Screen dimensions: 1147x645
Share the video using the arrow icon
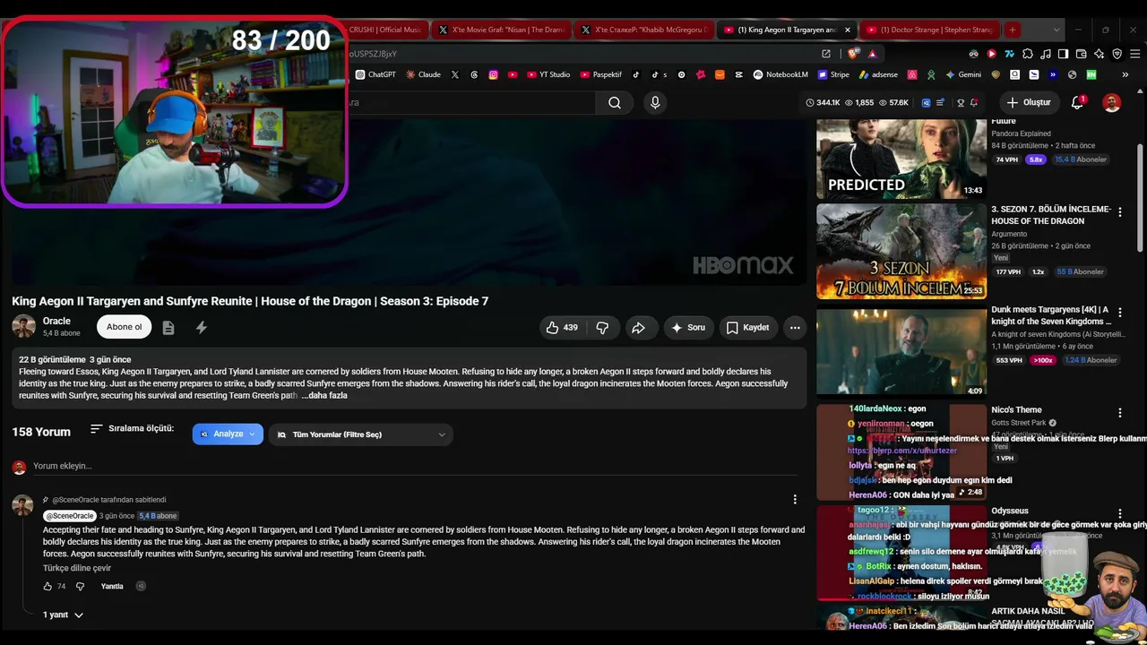638,328
